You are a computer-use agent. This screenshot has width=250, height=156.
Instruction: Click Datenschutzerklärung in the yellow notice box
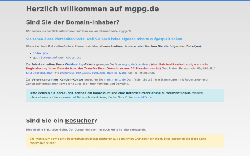click(x=82, y=139)
